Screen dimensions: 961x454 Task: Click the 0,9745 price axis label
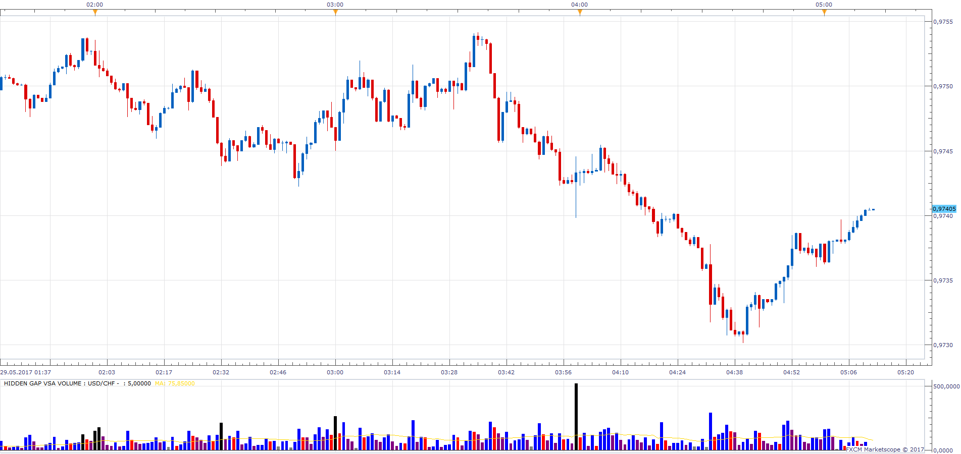[x=943, y=151]
